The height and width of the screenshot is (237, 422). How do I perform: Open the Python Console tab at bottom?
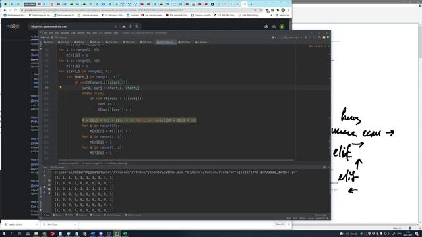coord(133,215)
